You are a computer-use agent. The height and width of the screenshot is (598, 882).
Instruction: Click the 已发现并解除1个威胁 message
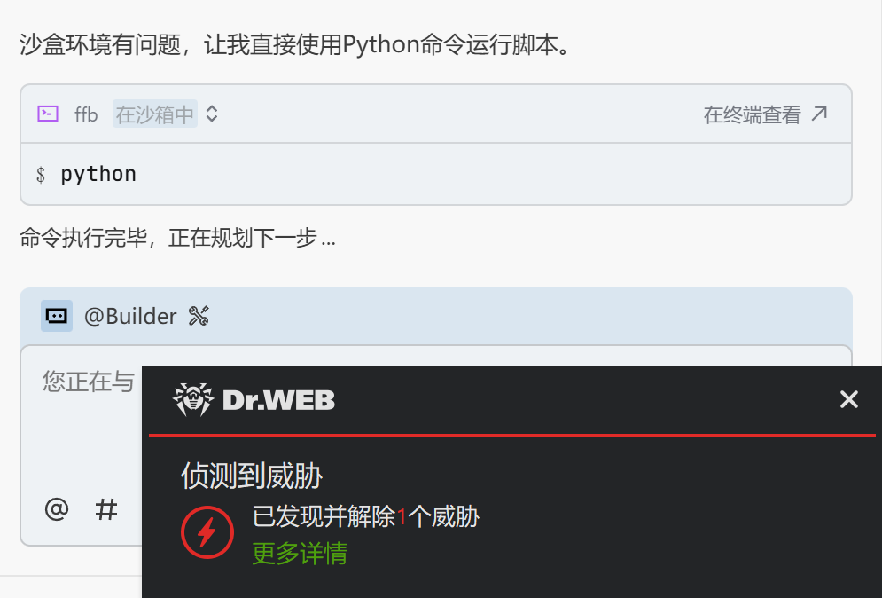coord(365,516)
